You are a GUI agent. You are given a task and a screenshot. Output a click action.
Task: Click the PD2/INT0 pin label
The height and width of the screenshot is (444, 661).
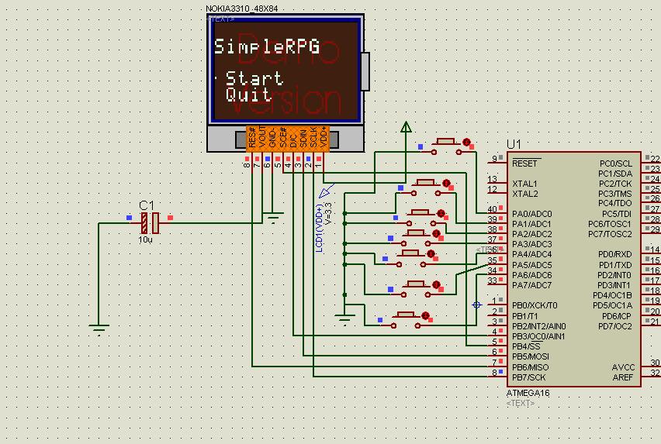click(614, 275)
